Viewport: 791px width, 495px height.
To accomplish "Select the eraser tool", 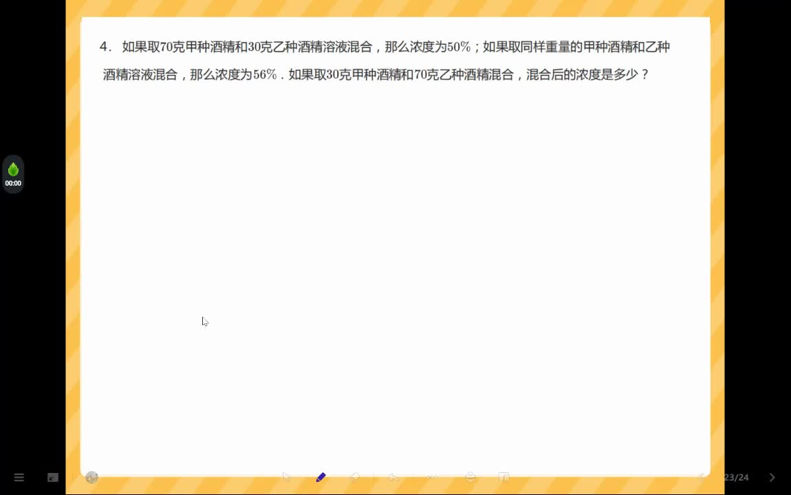I will coord(355,477).
